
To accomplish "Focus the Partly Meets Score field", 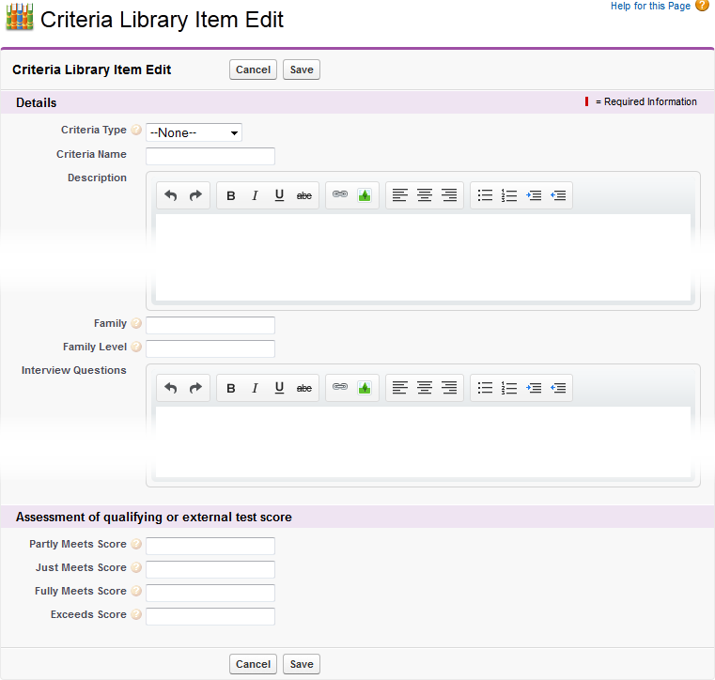I will pos(210,546).
